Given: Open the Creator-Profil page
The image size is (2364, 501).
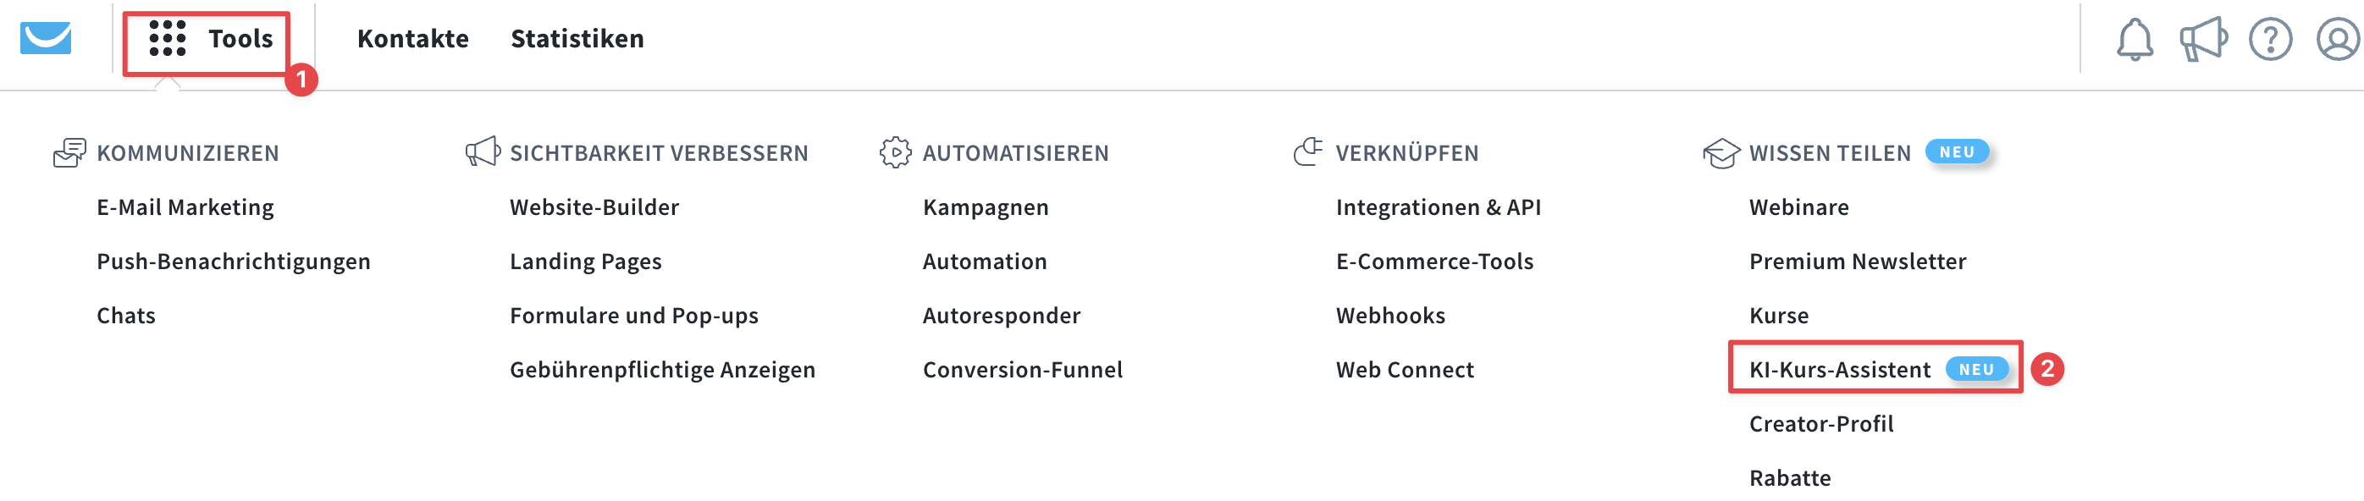Looking at the screenshot, I should click(x=1821, y=424).
